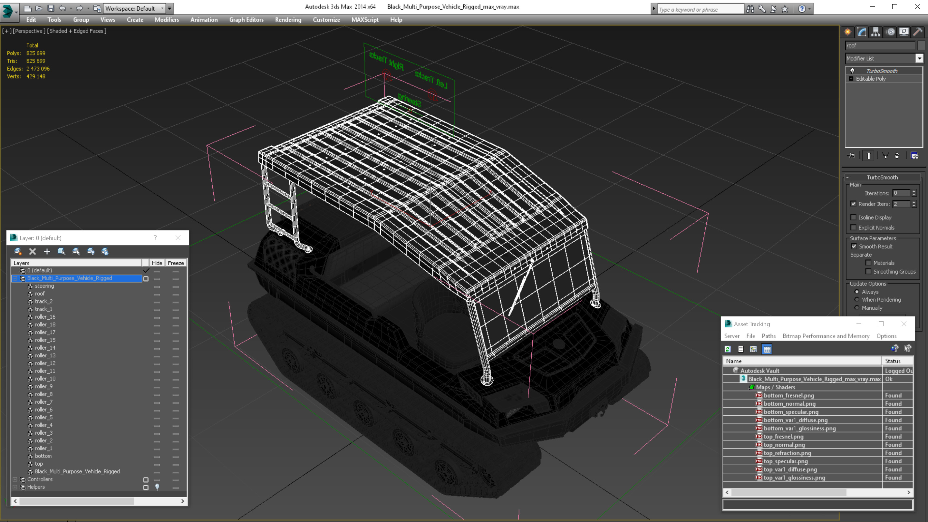Uncheck the Smooth Result checkbox
Image resolution: width=928 pixels, height=522 pixels.
click(854, 247)
